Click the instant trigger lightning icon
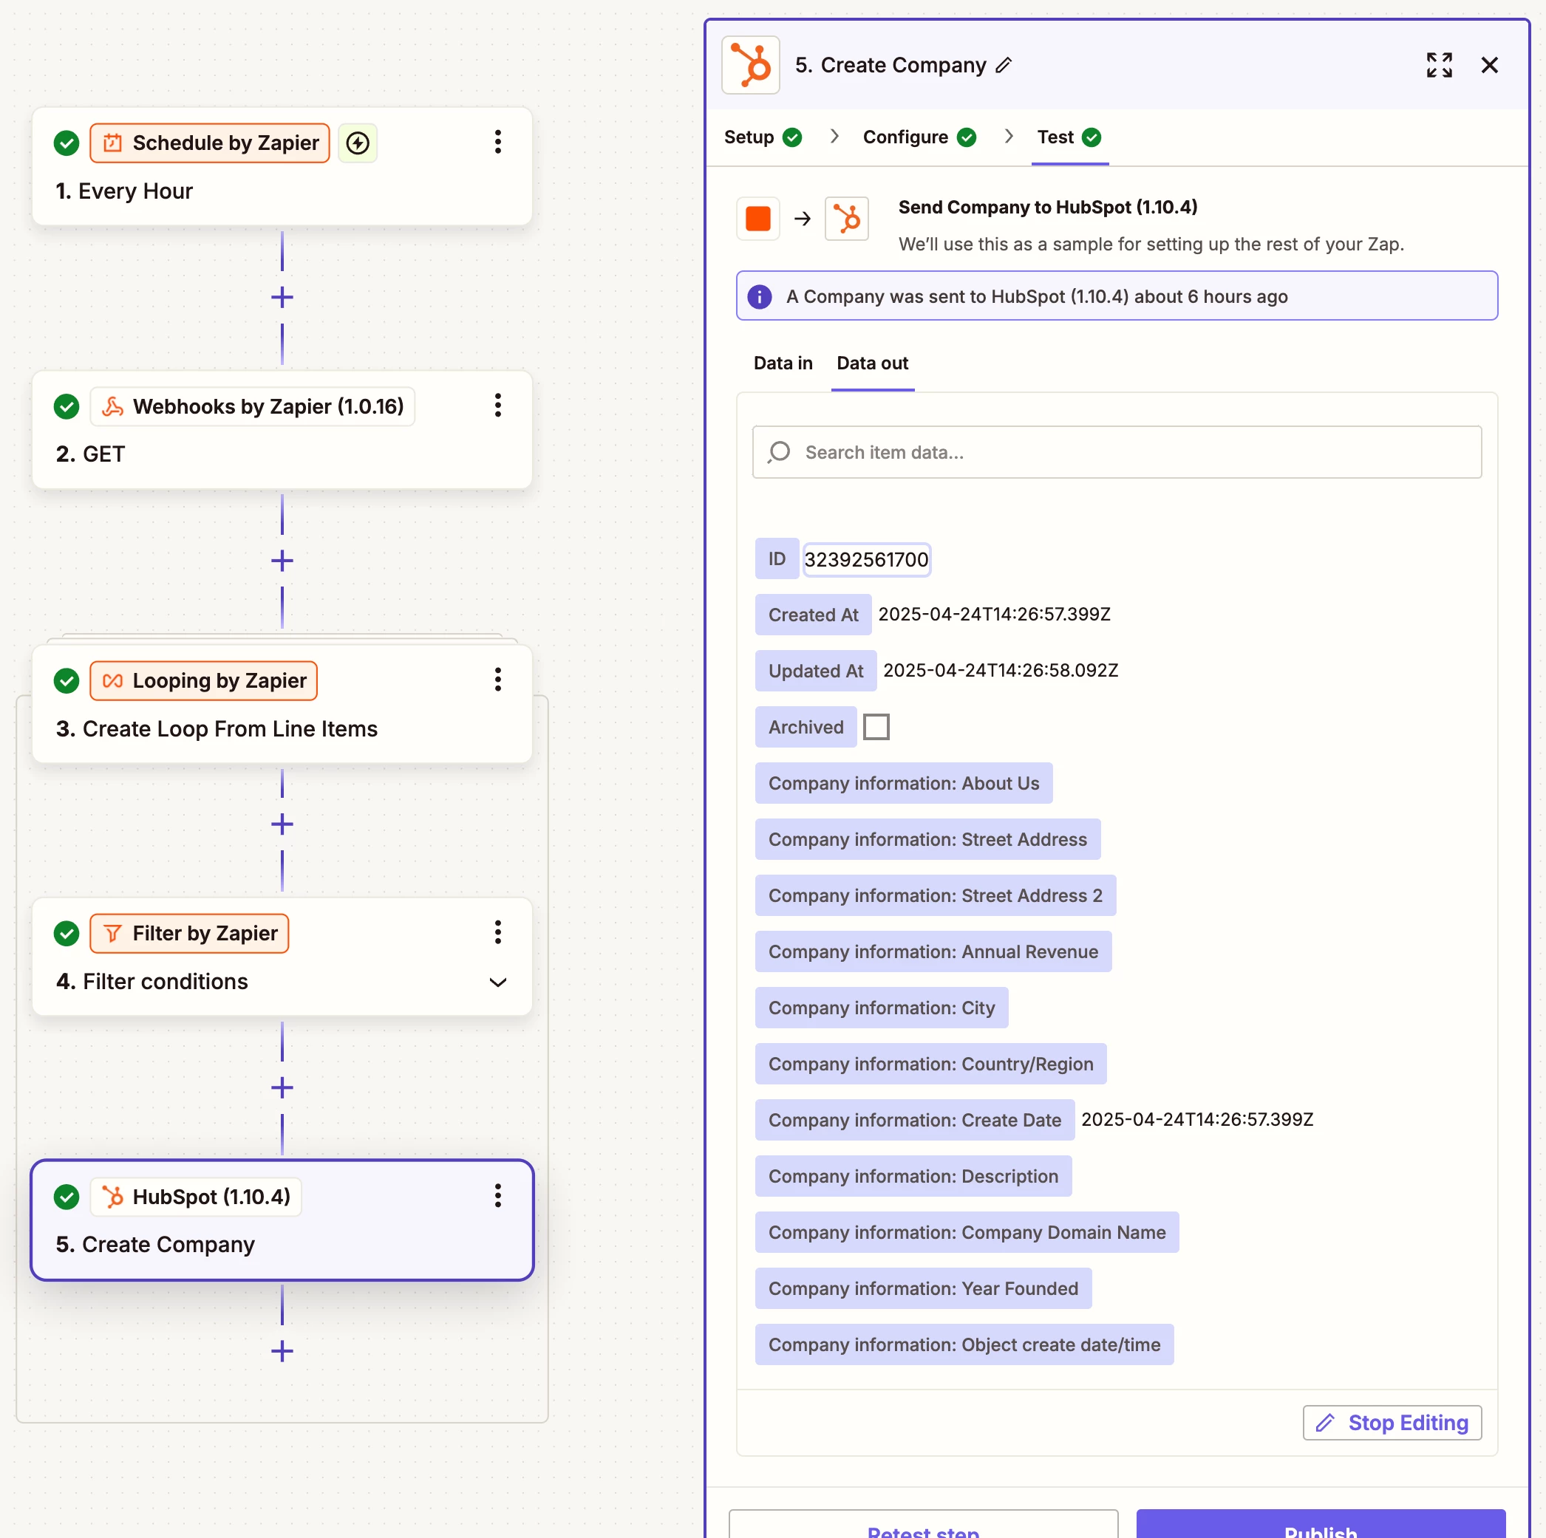1546x1538 pixels. coord(358,143)
